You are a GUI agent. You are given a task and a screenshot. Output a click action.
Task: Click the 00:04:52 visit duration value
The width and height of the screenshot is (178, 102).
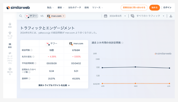click(76, 63)
